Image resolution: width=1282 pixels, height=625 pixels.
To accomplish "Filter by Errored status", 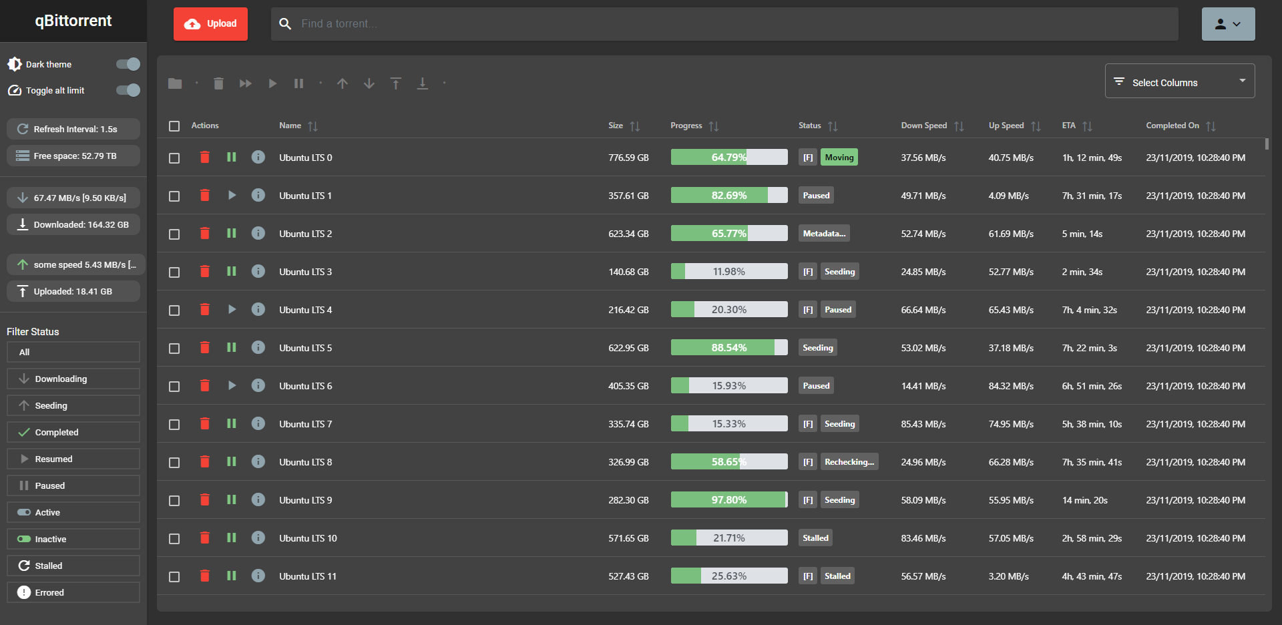I will click(73, 592).
